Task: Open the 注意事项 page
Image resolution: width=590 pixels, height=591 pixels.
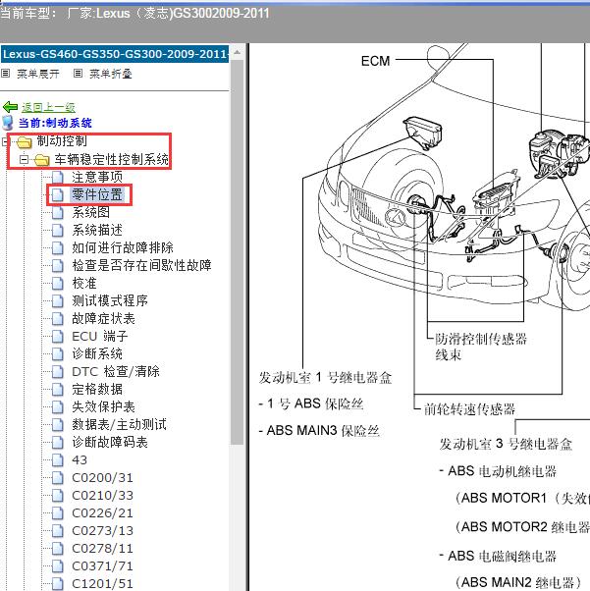Action: point(97,177)
